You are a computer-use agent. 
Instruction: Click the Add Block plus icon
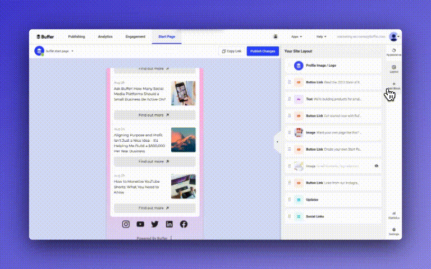393,84
